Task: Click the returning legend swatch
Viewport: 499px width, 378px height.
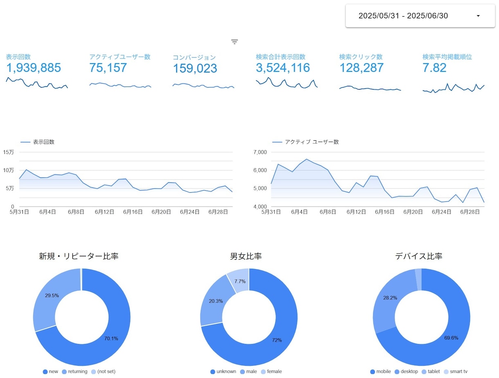Action: (x=64, y=371)
